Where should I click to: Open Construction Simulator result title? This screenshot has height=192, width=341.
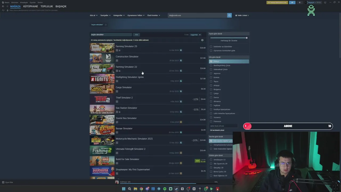point(127,57)
